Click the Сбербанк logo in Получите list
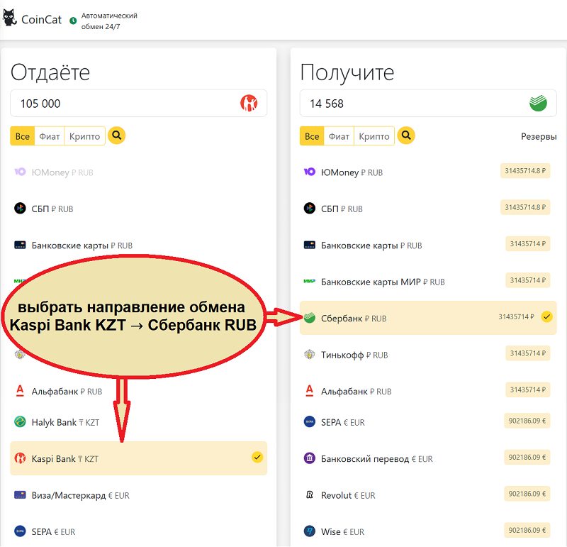The height and width of the screenshot is (547, 567). 310,318
